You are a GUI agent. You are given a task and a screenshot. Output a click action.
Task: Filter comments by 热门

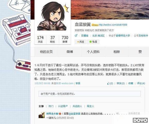[51, 106]
